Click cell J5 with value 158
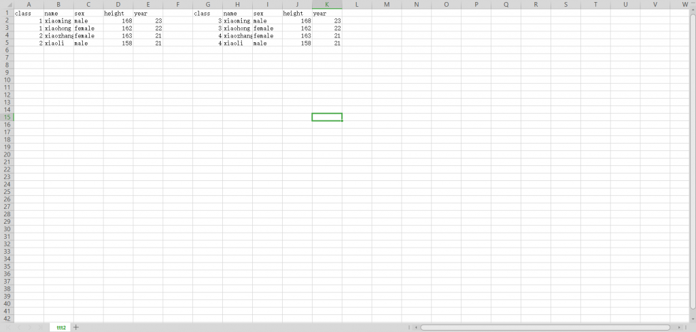This screenshot has height=332, width=696. coord(297,43)
